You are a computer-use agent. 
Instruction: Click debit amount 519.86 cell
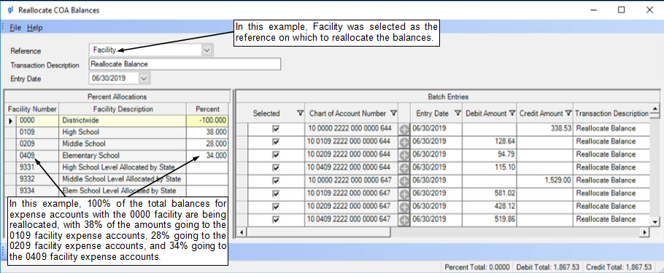(490, 220)
